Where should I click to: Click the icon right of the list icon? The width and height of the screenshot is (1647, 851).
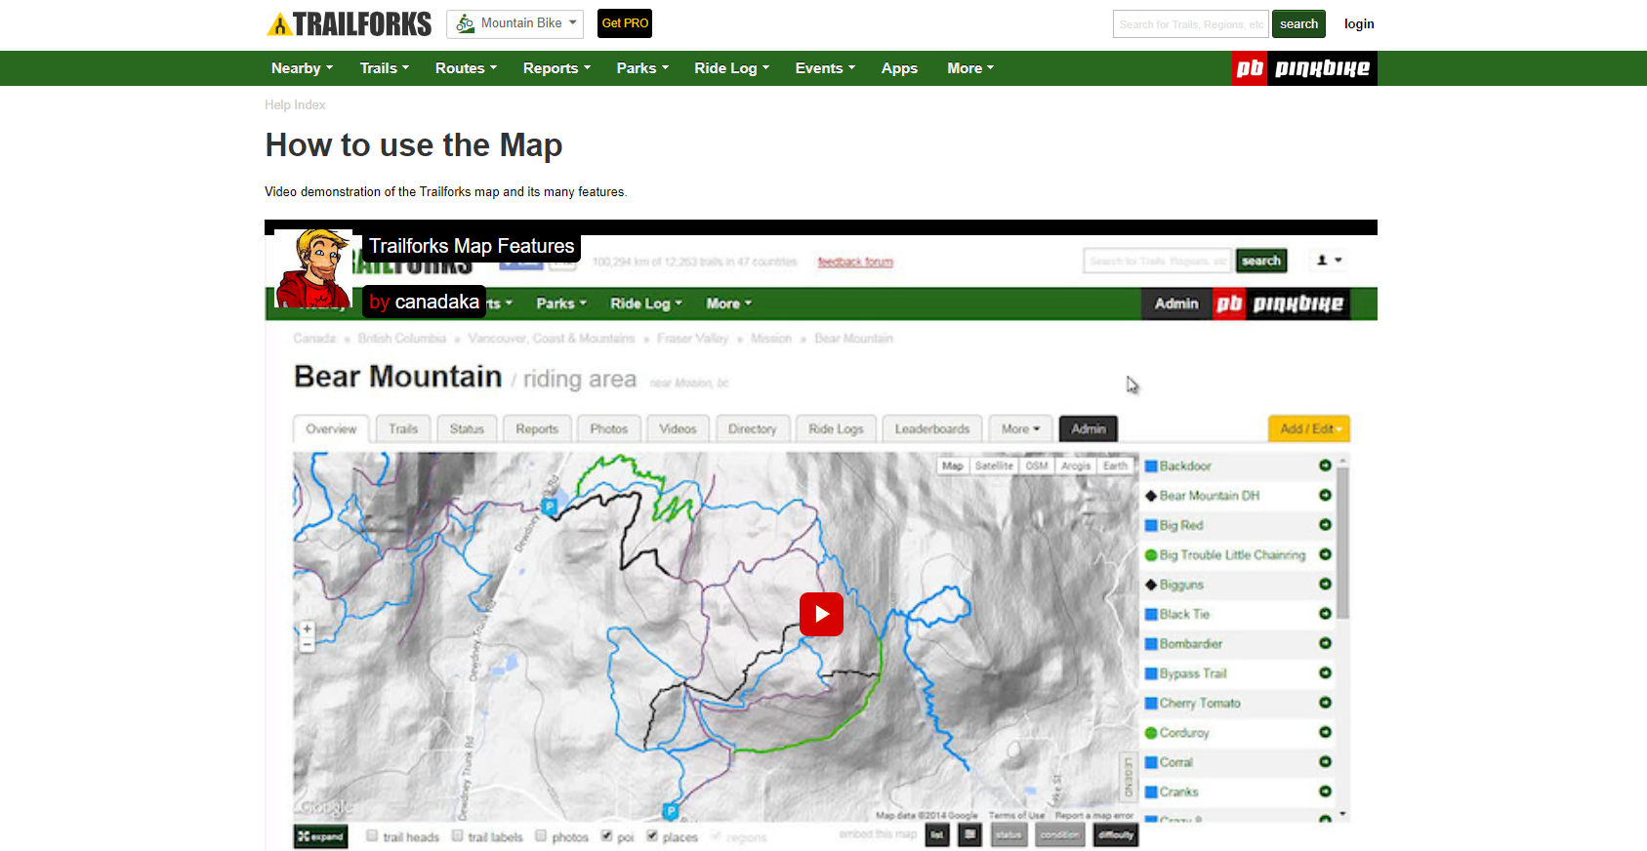[x=969, y=835]
